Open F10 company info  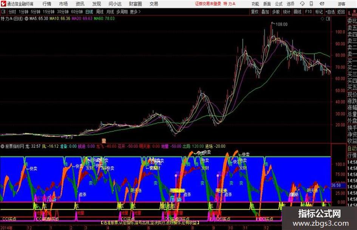point(308,12)
